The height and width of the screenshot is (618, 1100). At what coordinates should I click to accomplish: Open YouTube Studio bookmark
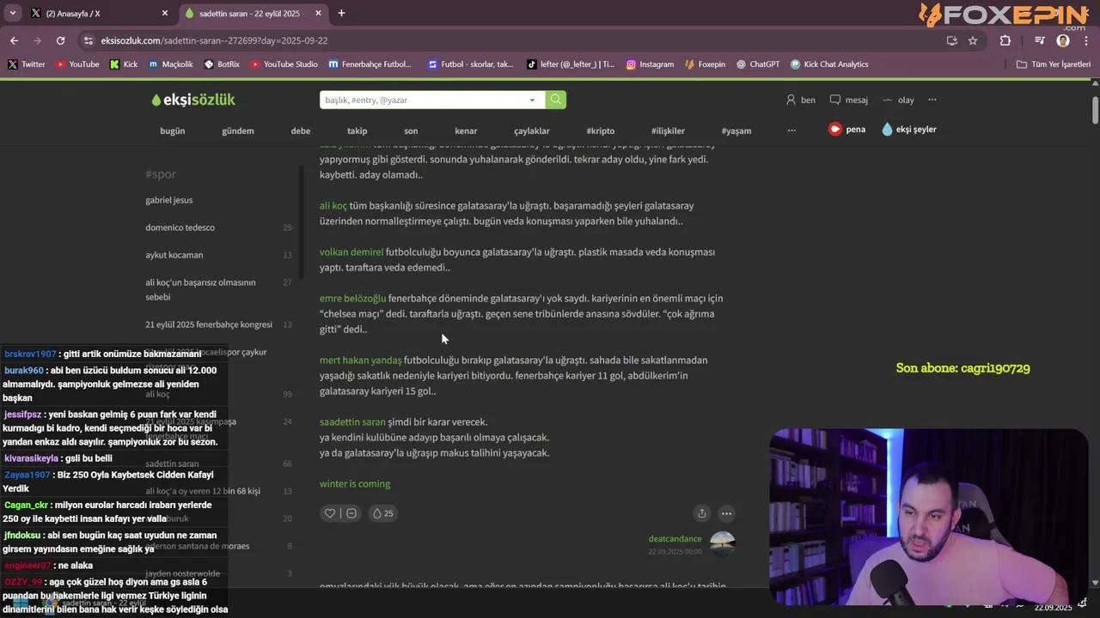coord(284,64)
